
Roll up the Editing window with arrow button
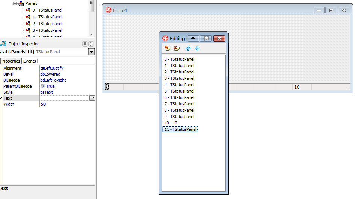(x=193, y=38)
